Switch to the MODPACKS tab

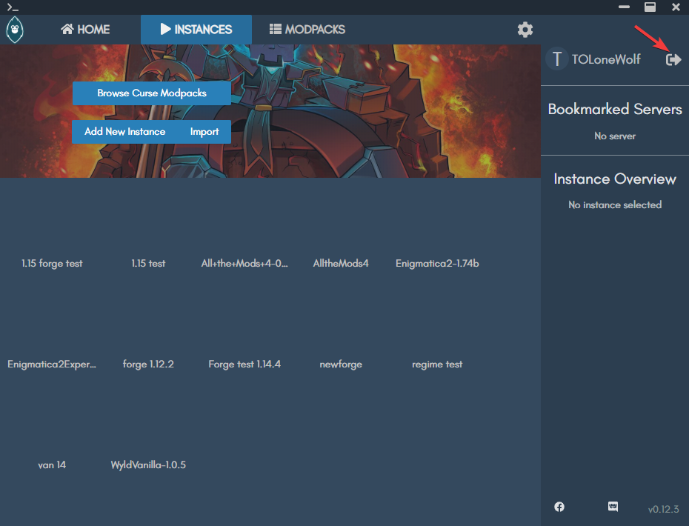pyautogui.click(x=307, y=30)
